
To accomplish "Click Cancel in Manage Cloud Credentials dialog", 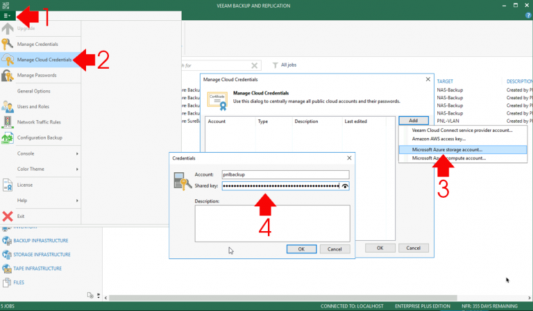I will click(x=414, y=248).
